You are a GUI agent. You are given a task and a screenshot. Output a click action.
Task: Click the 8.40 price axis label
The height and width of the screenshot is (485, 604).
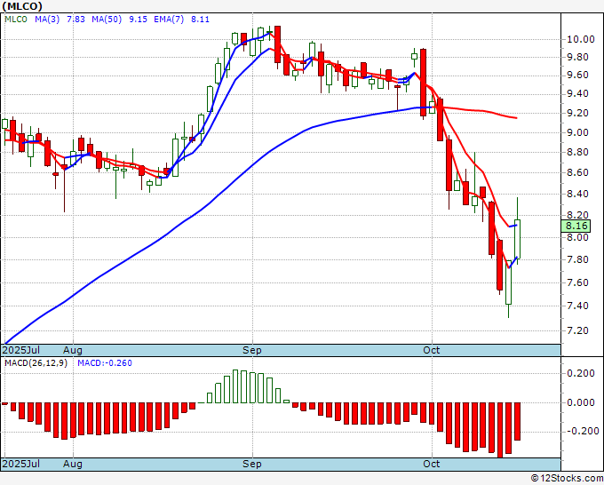(577, 194)
